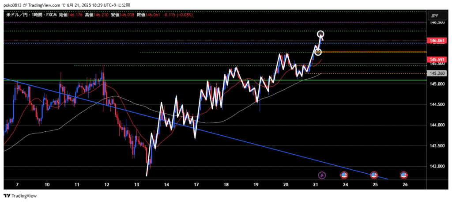
Task: Click the red 146.061 current price label
Action: 436,40
